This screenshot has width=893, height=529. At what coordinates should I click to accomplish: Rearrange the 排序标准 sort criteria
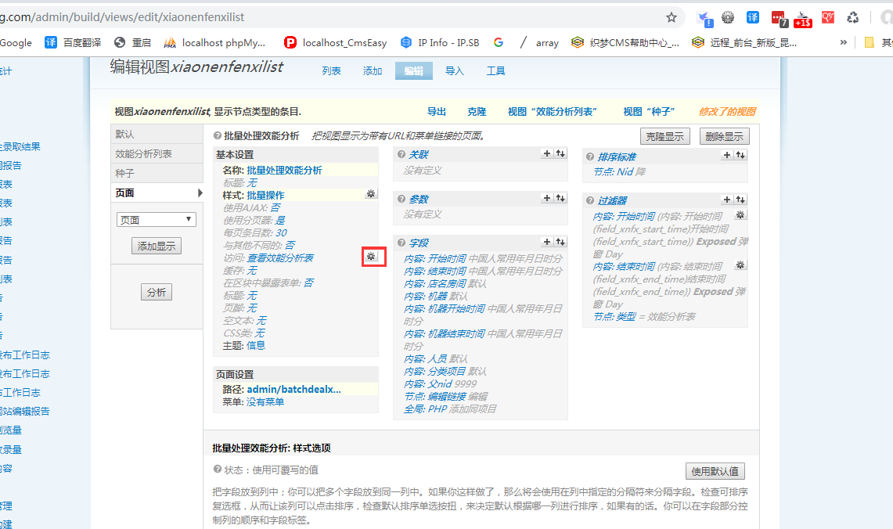pos(740,156)
